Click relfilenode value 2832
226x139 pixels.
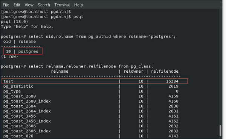[173, 126]
